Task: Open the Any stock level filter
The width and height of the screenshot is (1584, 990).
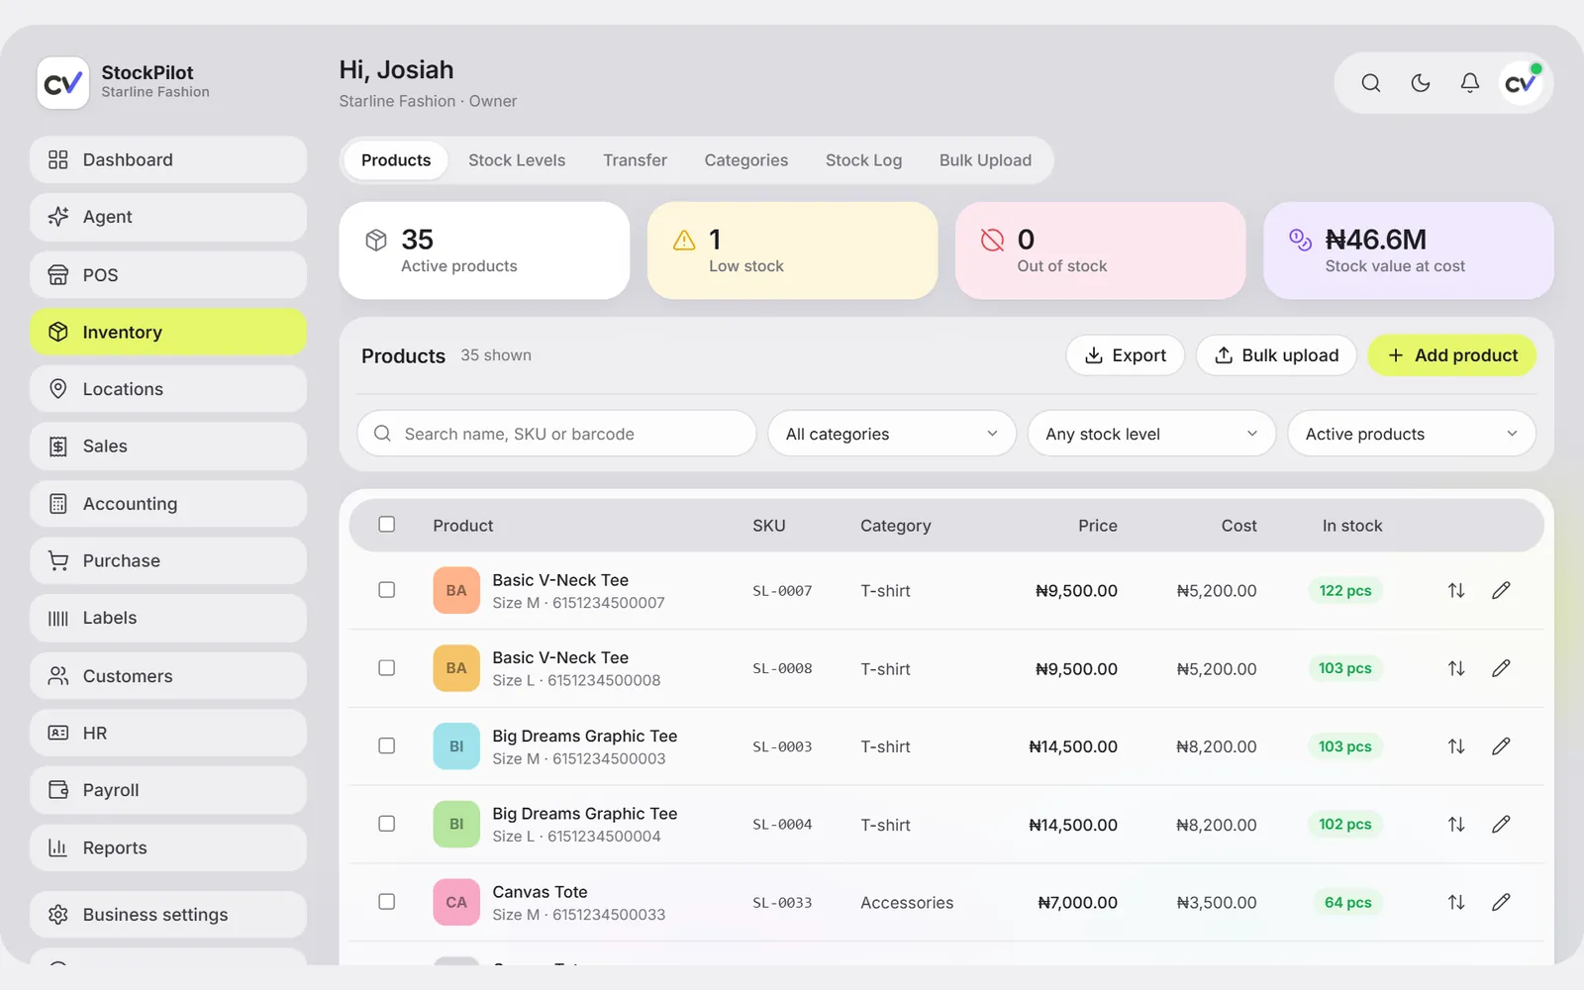Action: coord(1151,434)
